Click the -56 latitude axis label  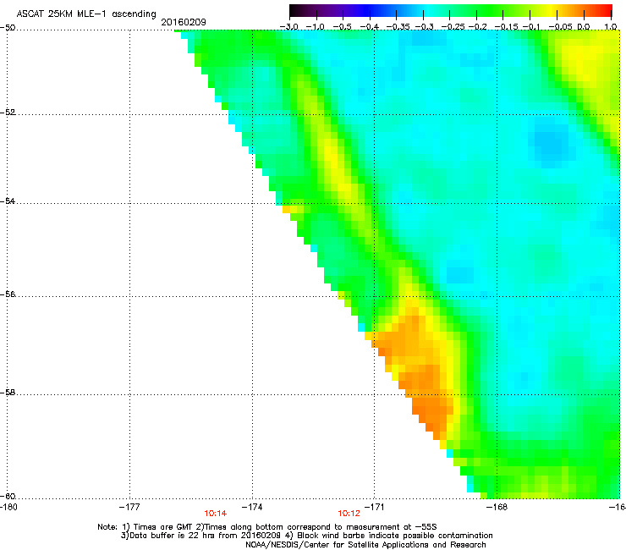pyautogui.click(x=8, y=294)
